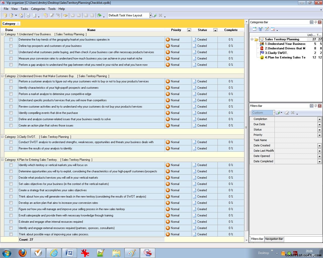Image resolution: width=323 pixels, height=258 pixels.
Task: Collapse the '3.Clarify SWOT' category group
Action: tap(3, 137)
